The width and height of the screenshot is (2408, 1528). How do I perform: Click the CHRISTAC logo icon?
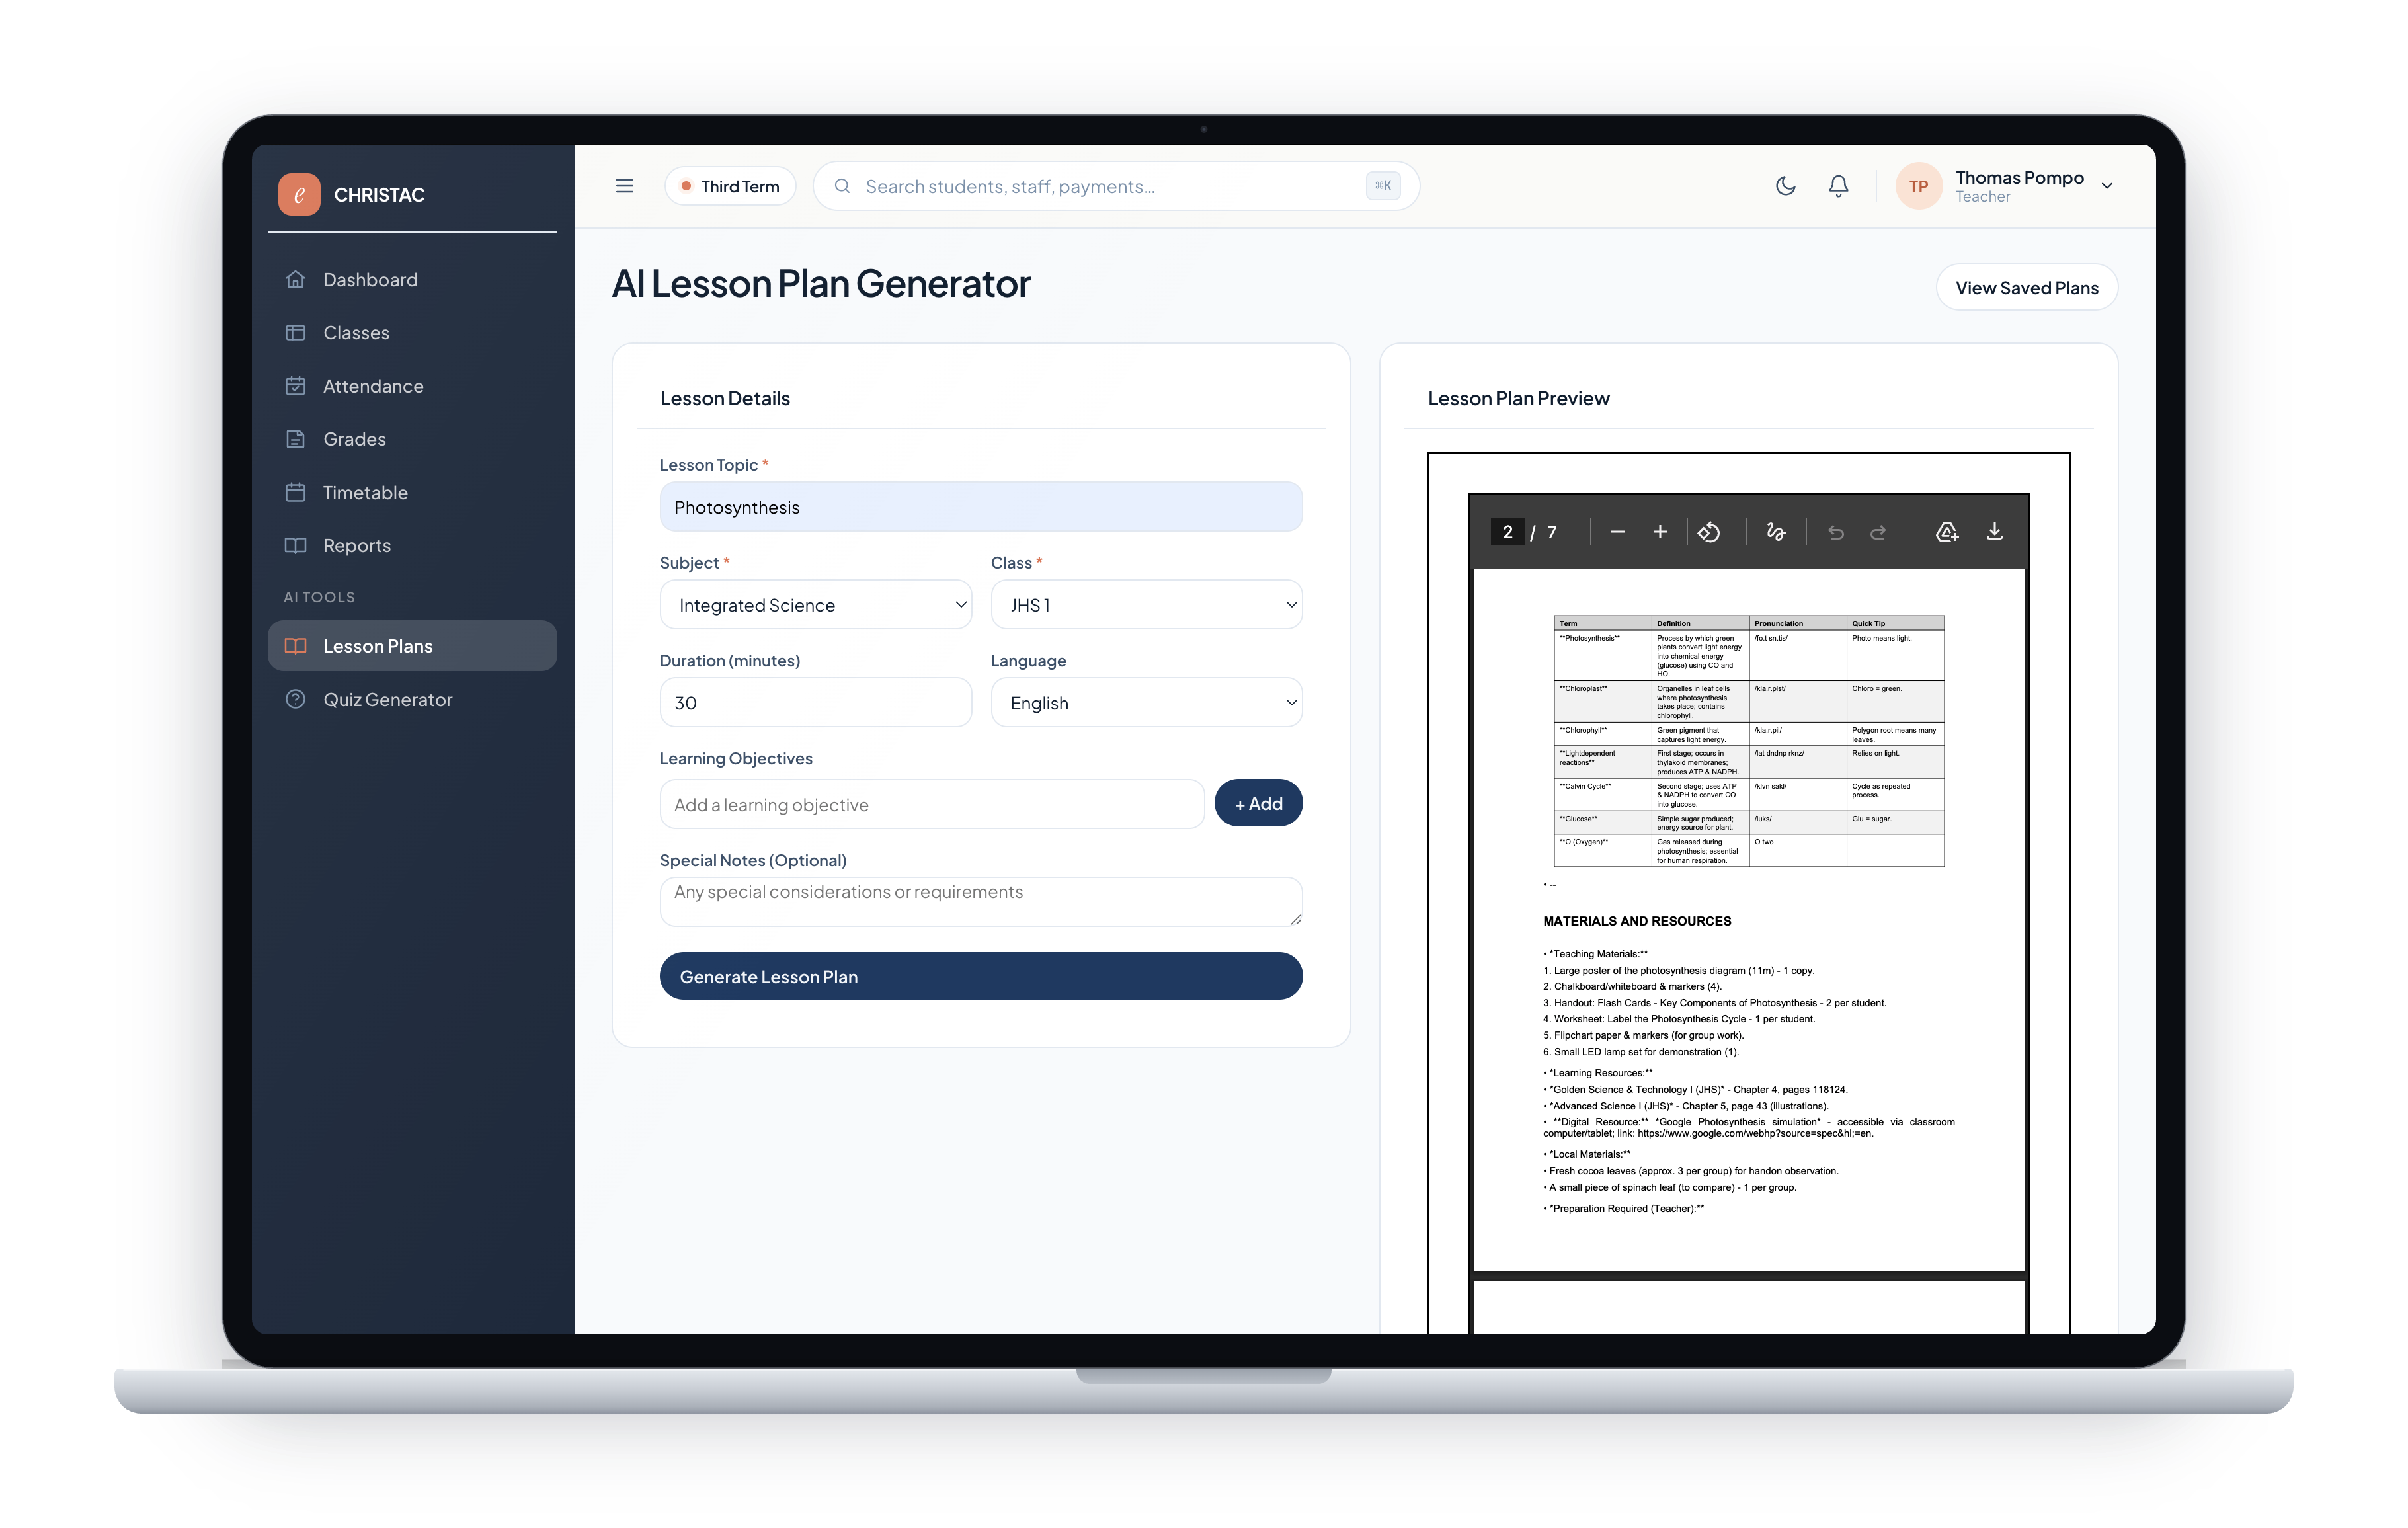click(299, 194)
